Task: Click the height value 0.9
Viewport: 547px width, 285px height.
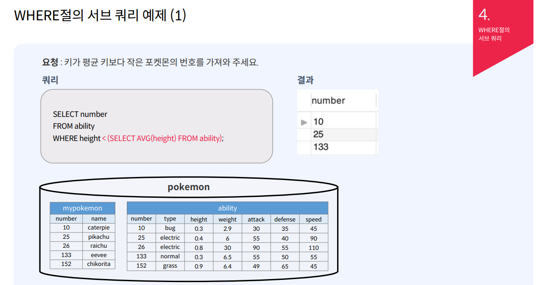Action: 199,266
